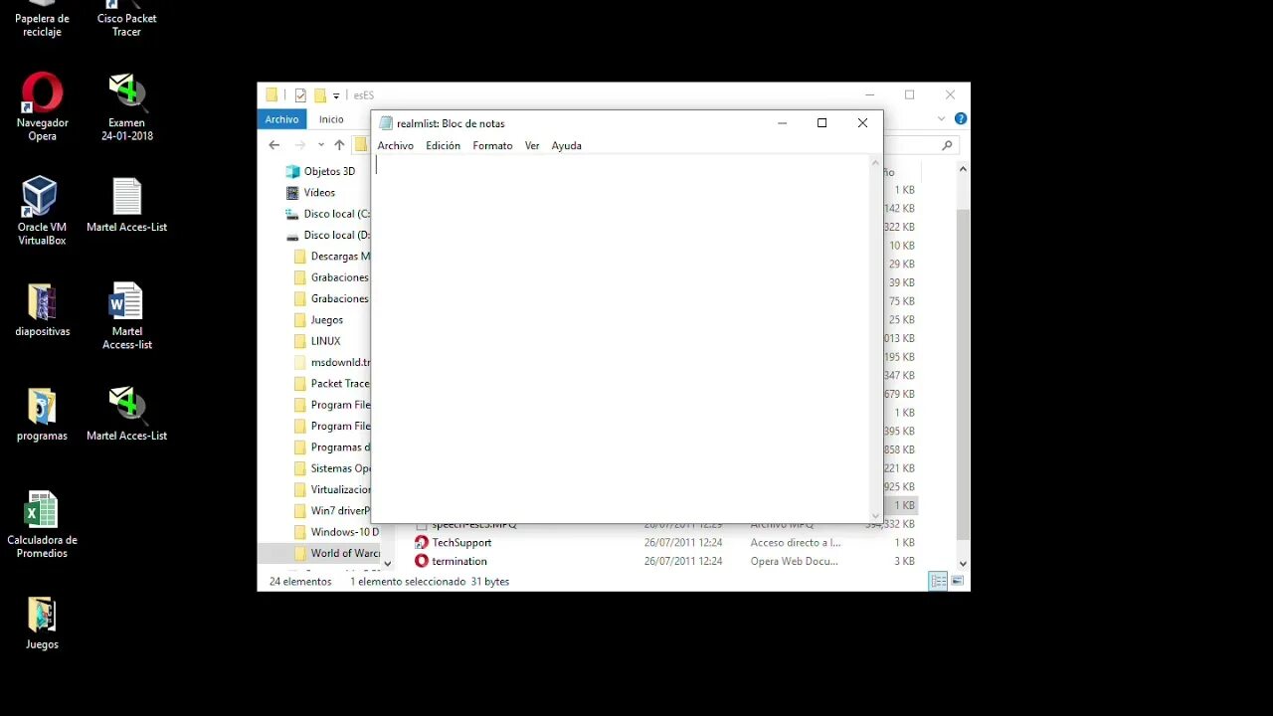This screenshot has width=1273, height=716.
Task: Close the esES Explorer window
Action: (950, 95)
